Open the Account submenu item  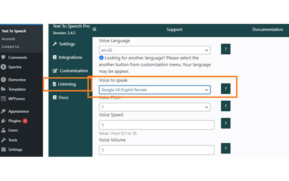point(8,39)
